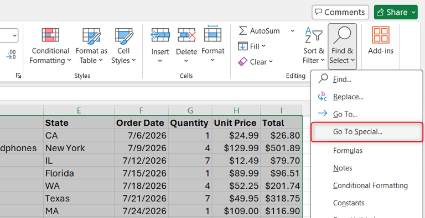Click the unit price cell $109.00
This screenshot has height=218, width=425.
tap(236, 211)
